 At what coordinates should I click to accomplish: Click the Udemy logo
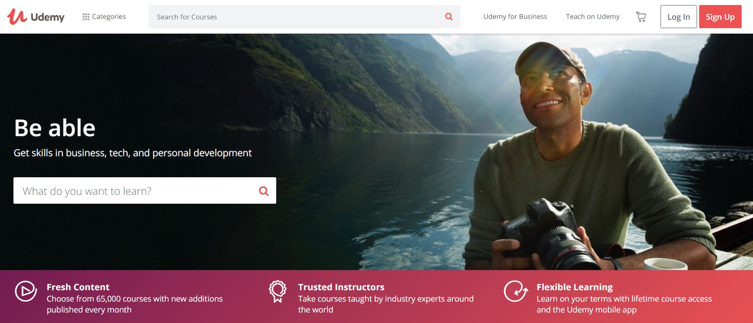click(36, 17)
